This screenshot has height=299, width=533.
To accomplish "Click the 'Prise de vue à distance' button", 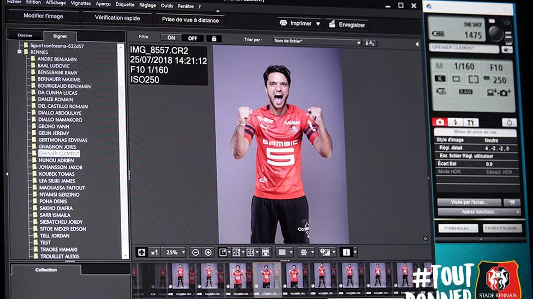I will pyautogui.click(x=191, y=20).
